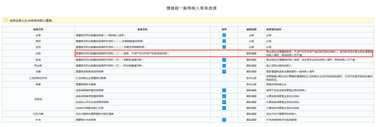
Task: Uncheck 附列资料（四）税额抵减情况表 checkbox
Action: pos(224,59)
